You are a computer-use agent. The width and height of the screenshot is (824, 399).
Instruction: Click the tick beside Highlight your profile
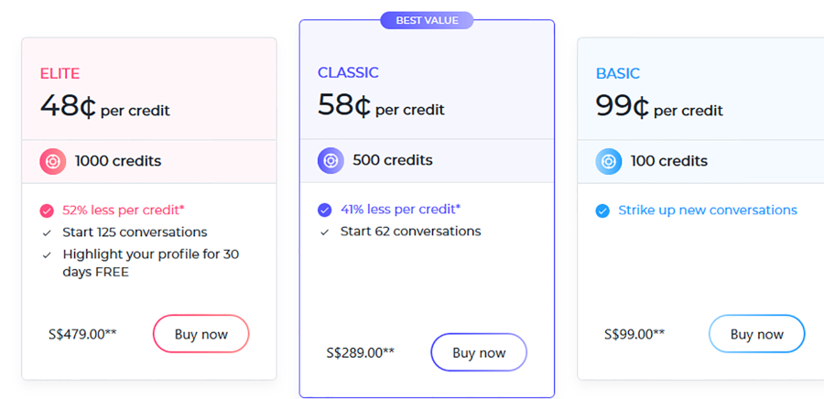[x=47, y=255]
